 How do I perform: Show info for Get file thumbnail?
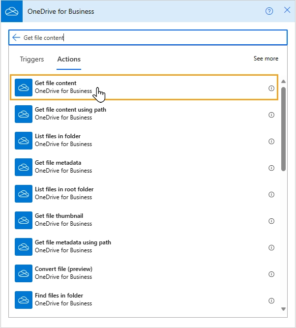coord(271,221)
